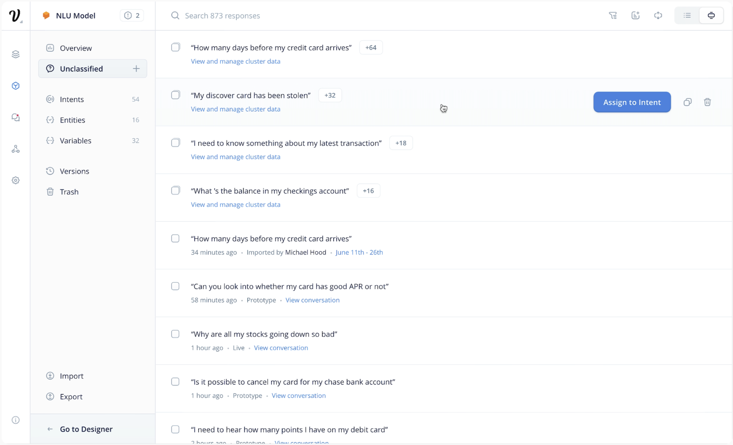Screen dimensions: 733x445
Task: Open Versions in the sidebar
Action: [x=74, y=171]
